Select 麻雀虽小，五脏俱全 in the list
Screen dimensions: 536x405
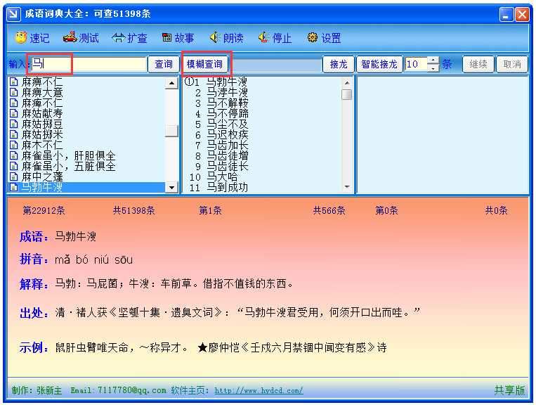[68, 166]
